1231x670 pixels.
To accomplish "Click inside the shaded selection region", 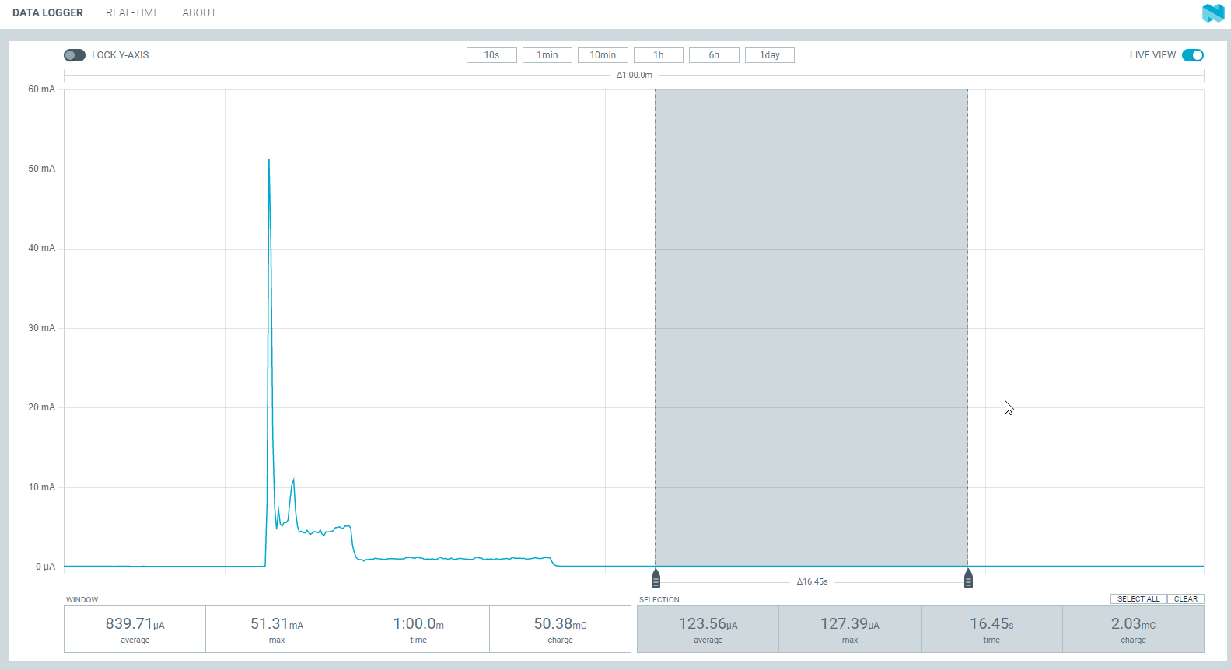I will tap(811, 326).
